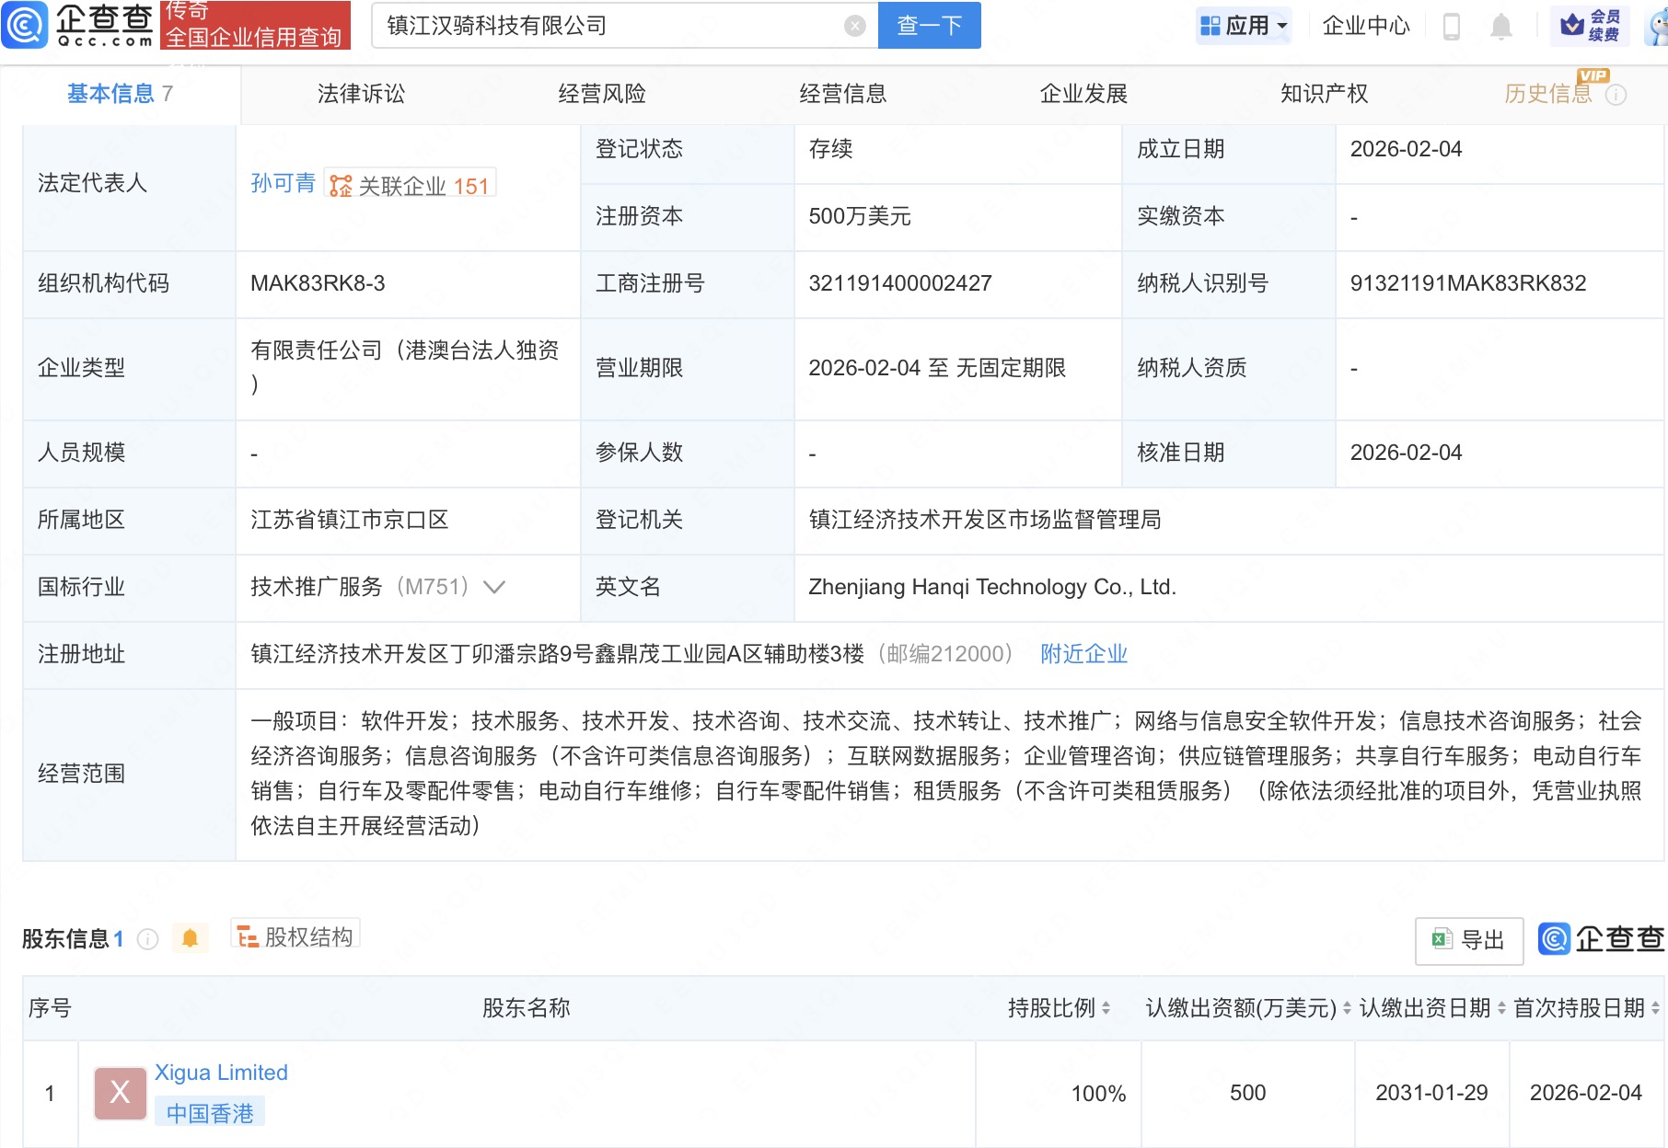Click the 查一下 search button
This screenshot has height=1148, width=1668.
(929, 26)
